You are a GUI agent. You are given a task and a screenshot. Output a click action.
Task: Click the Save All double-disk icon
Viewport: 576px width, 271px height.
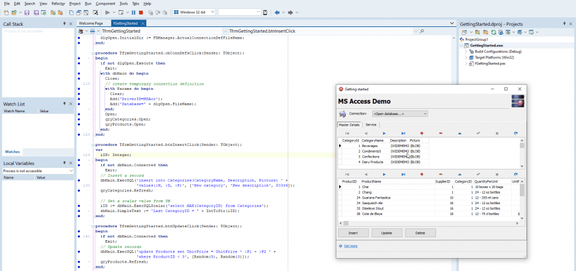pyautogui.click(x=37, y=12)
